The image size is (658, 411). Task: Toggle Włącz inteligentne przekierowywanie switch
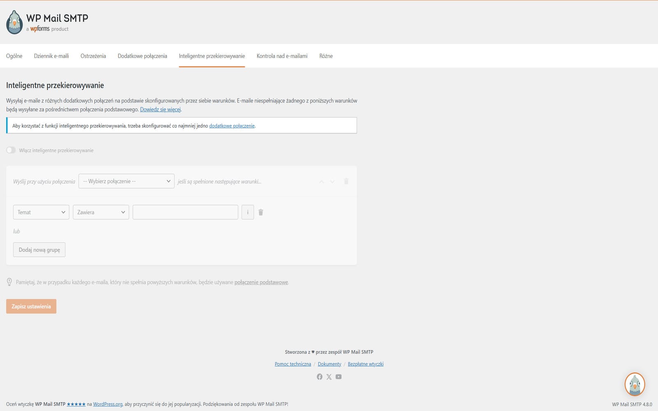[x=11, y=150]
